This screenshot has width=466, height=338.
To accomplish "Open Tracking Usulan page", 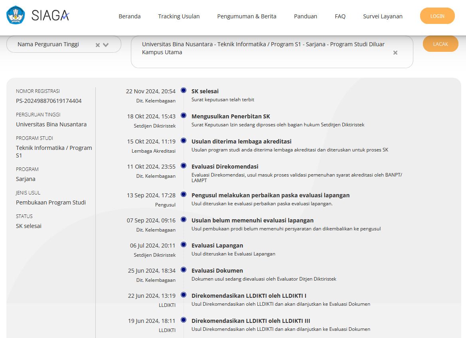I will point(179,16).
